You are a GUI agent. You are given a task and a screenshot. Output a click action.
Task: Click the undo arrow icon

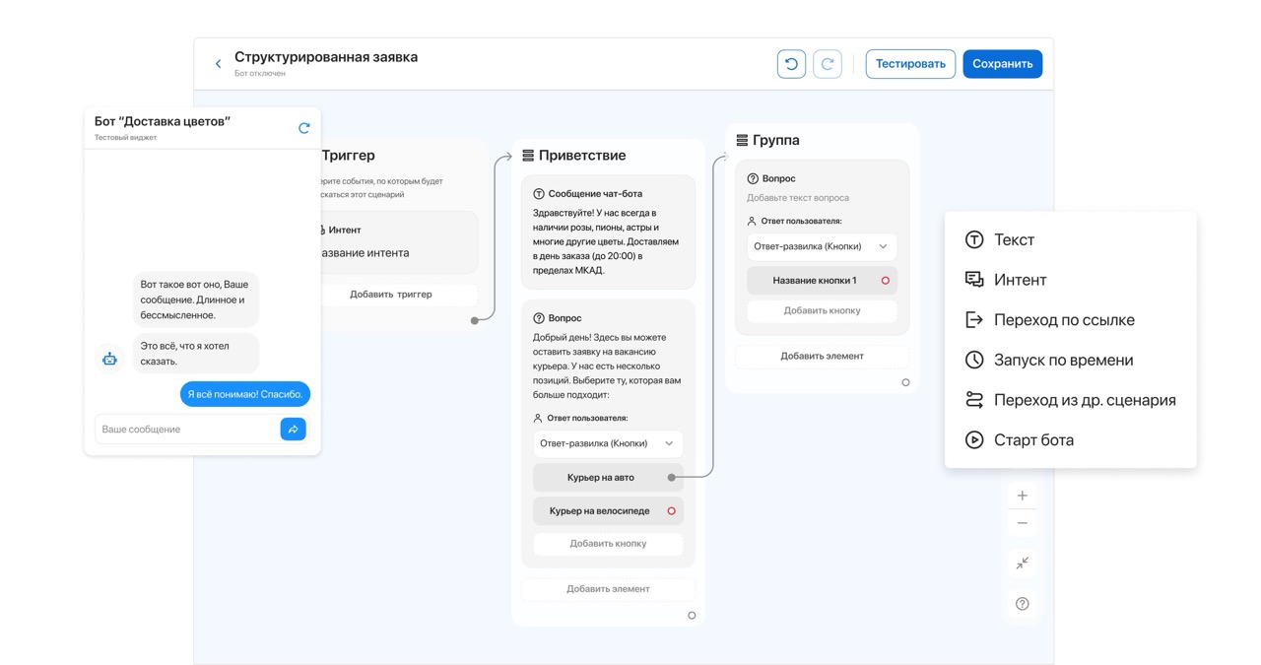[791, 64]
